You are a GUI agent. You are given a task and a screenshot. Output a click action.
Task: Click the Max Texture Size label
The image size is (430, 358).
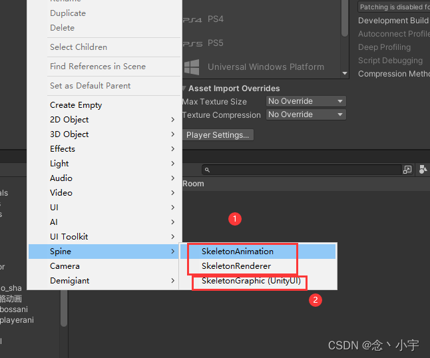(x=214, y=102)
